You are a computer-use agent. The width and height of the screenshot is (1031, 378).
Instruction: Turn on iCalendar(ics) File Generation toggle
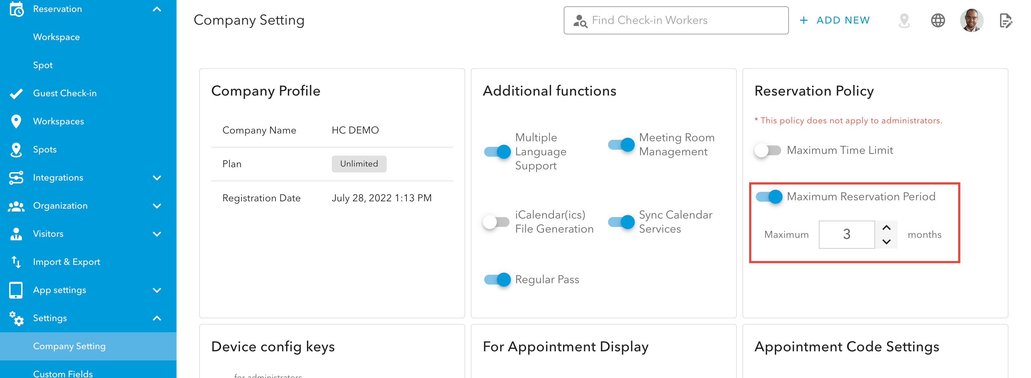pyautogui.click(x=496, y=222)
